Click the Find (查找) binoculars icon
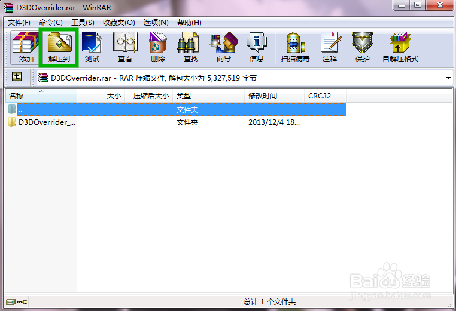The image size is (456, 311). [x=191, y=47]
